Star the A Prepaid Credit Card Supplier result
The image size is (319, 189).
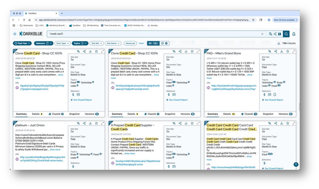coord(192,123)
